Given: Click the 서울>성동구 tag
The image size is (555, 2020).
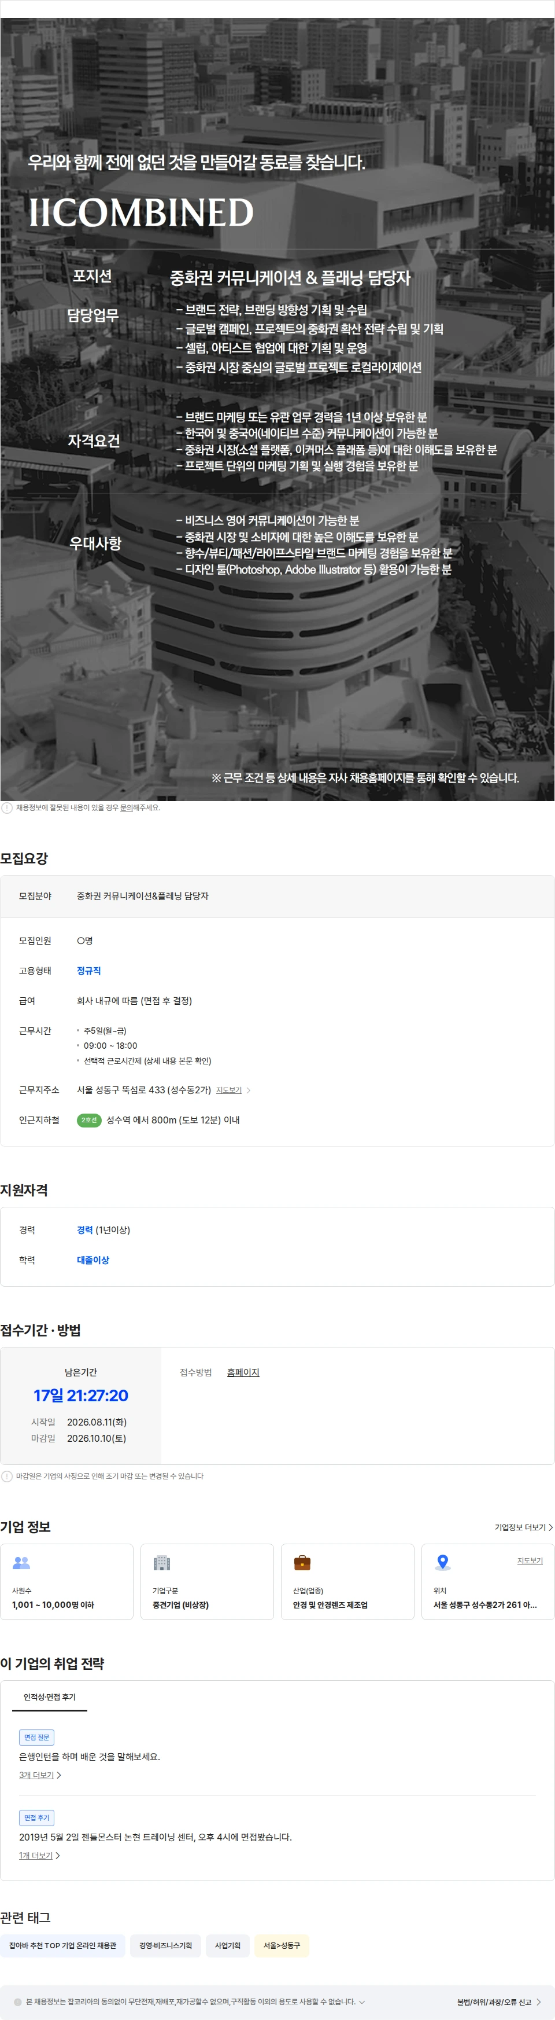Looking at the screenshot, I should pos(282,1945).
